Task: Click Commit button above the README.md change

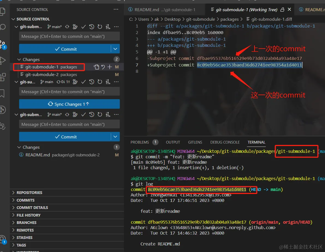Action: 65,137
